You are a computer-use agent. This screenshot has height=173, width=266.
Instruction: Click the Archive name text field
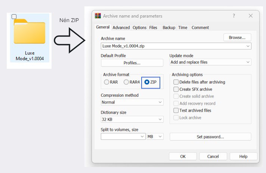[x=172, y=46]
